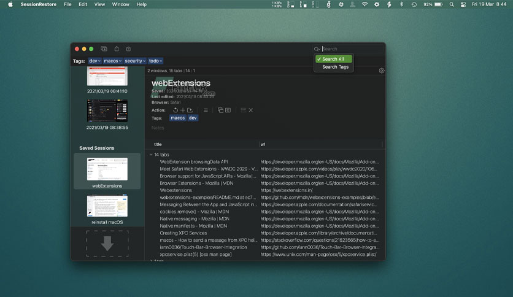Click the Wi-Fi icon in menu bar
The height and width of the screenshot is (297, 513).
coord(364,4)
